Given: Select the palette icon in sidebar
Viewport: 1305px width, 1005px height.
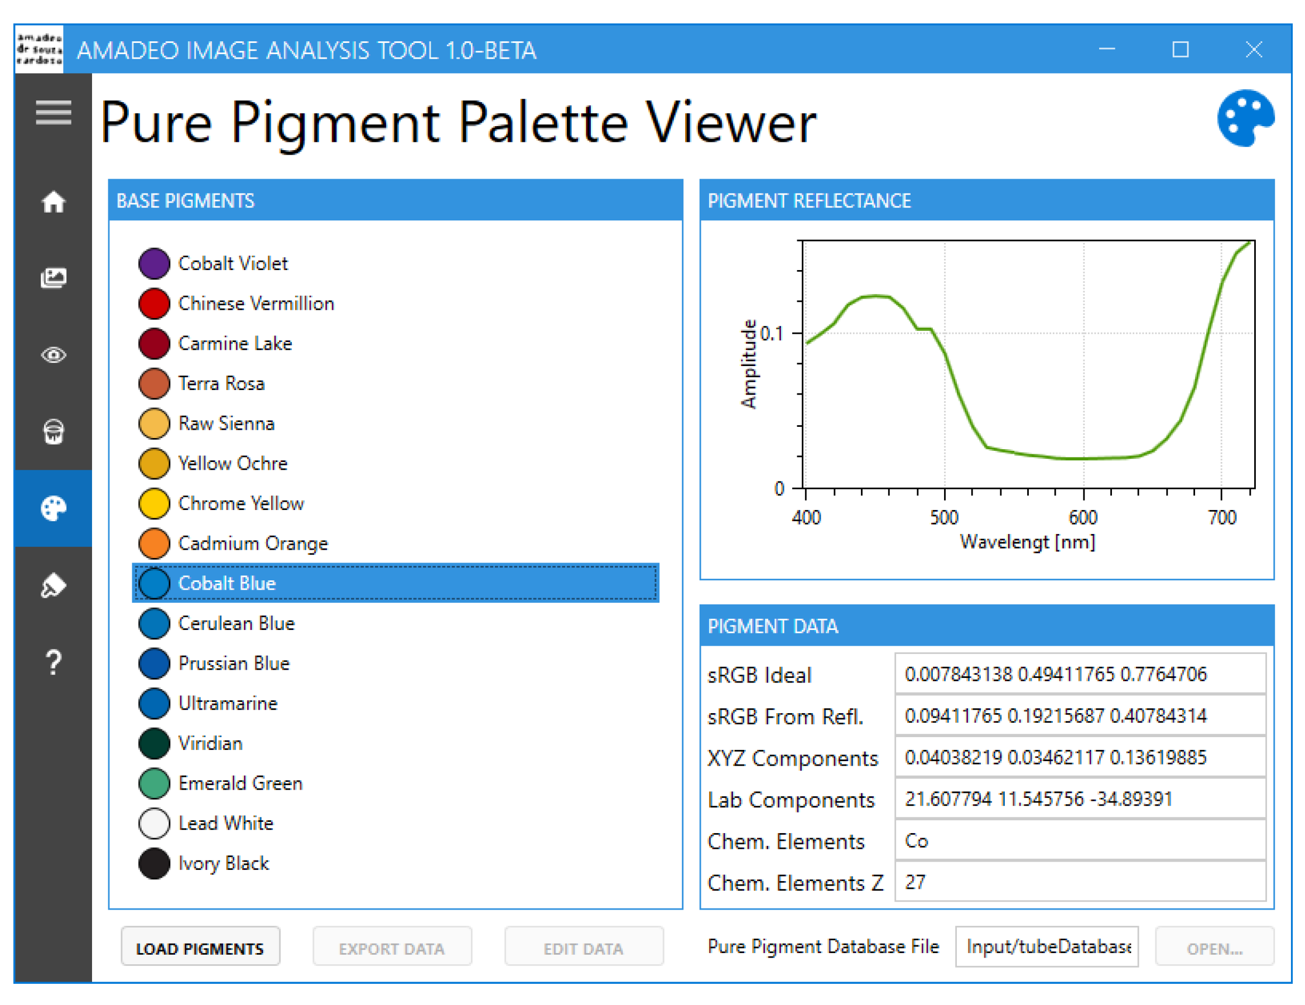Looking at the screenshot, I should click(53, 508).
